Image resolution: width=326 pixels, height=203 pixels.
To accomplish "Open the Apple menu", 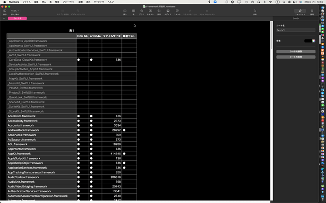I will pos(4,2).
